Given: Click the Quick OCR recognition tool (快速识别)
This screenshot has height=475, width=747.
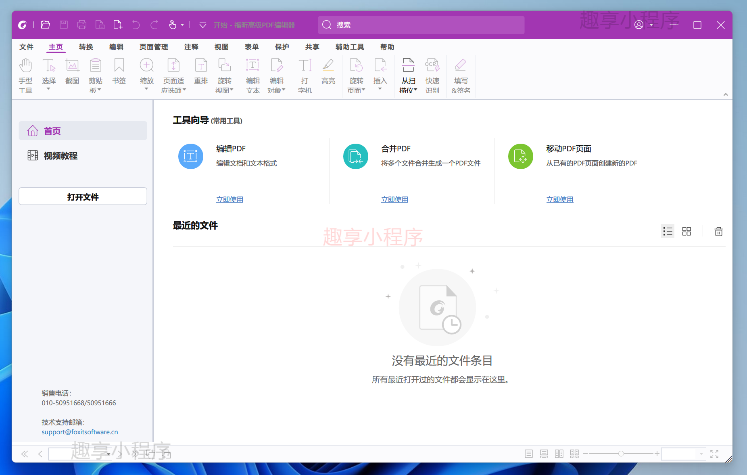Looking at the screenshot, I should click(x=432, y=75).
